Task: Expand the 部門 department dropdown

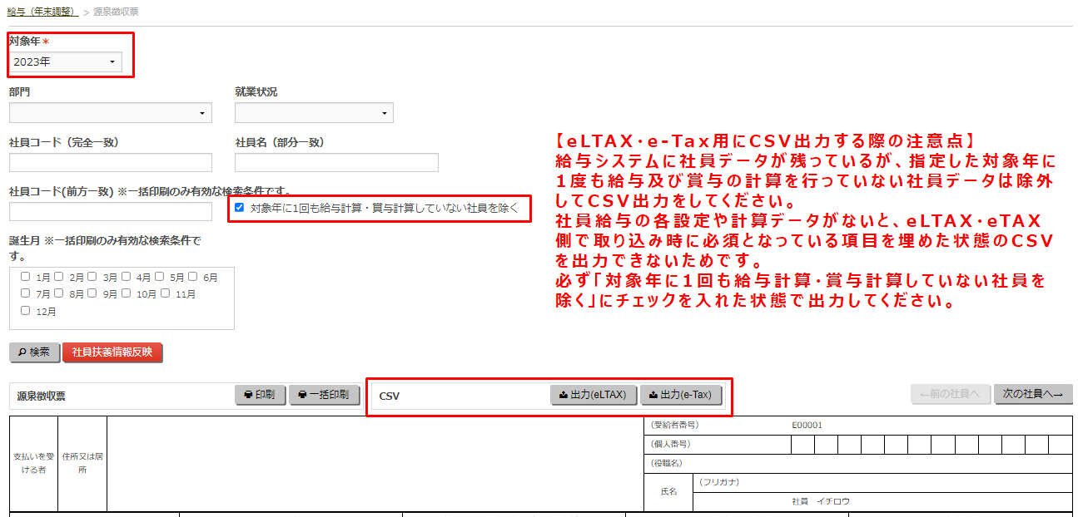Action: pos(110,113)
